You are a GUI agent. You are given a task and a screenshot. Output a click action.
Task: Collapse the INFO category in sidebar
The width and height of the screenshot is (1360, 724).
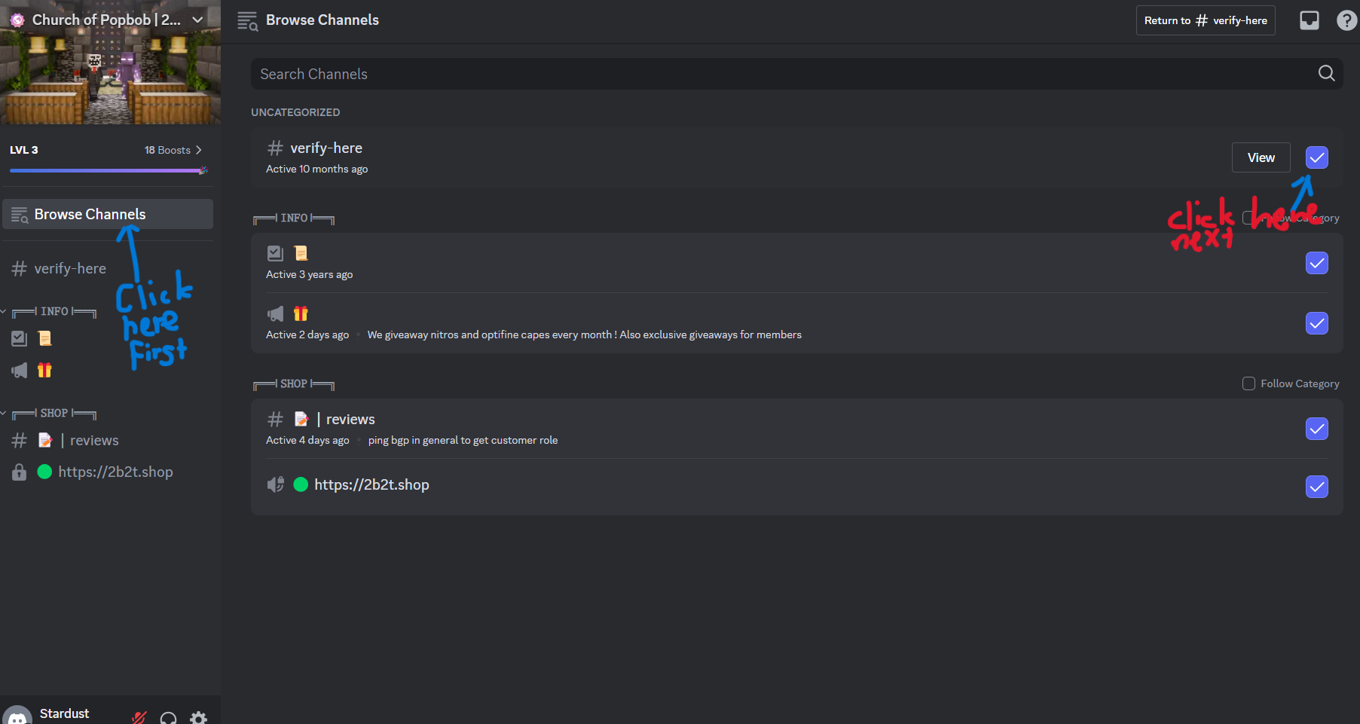point(53,311)
